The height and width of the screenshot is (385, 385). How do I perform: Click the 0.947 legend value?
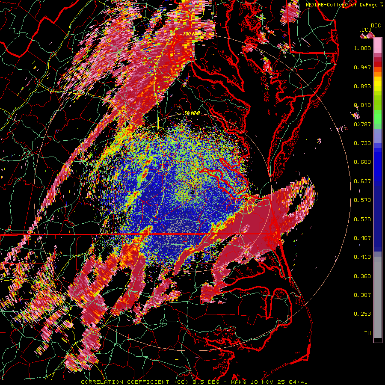pyautogui.click(x=362, y=67)
